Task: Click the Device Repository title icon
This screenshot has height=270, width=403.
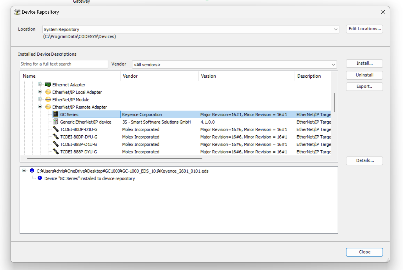Action: (x=17, y=12)
